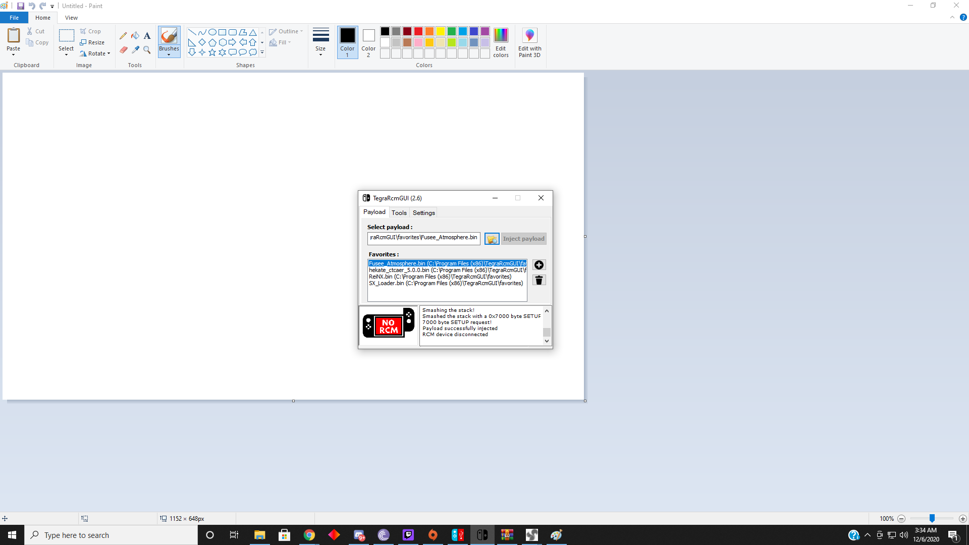The height and width of the screenshot is (545, 969).
Task: Pick the purple color swatch
Action: click(485, 31)
